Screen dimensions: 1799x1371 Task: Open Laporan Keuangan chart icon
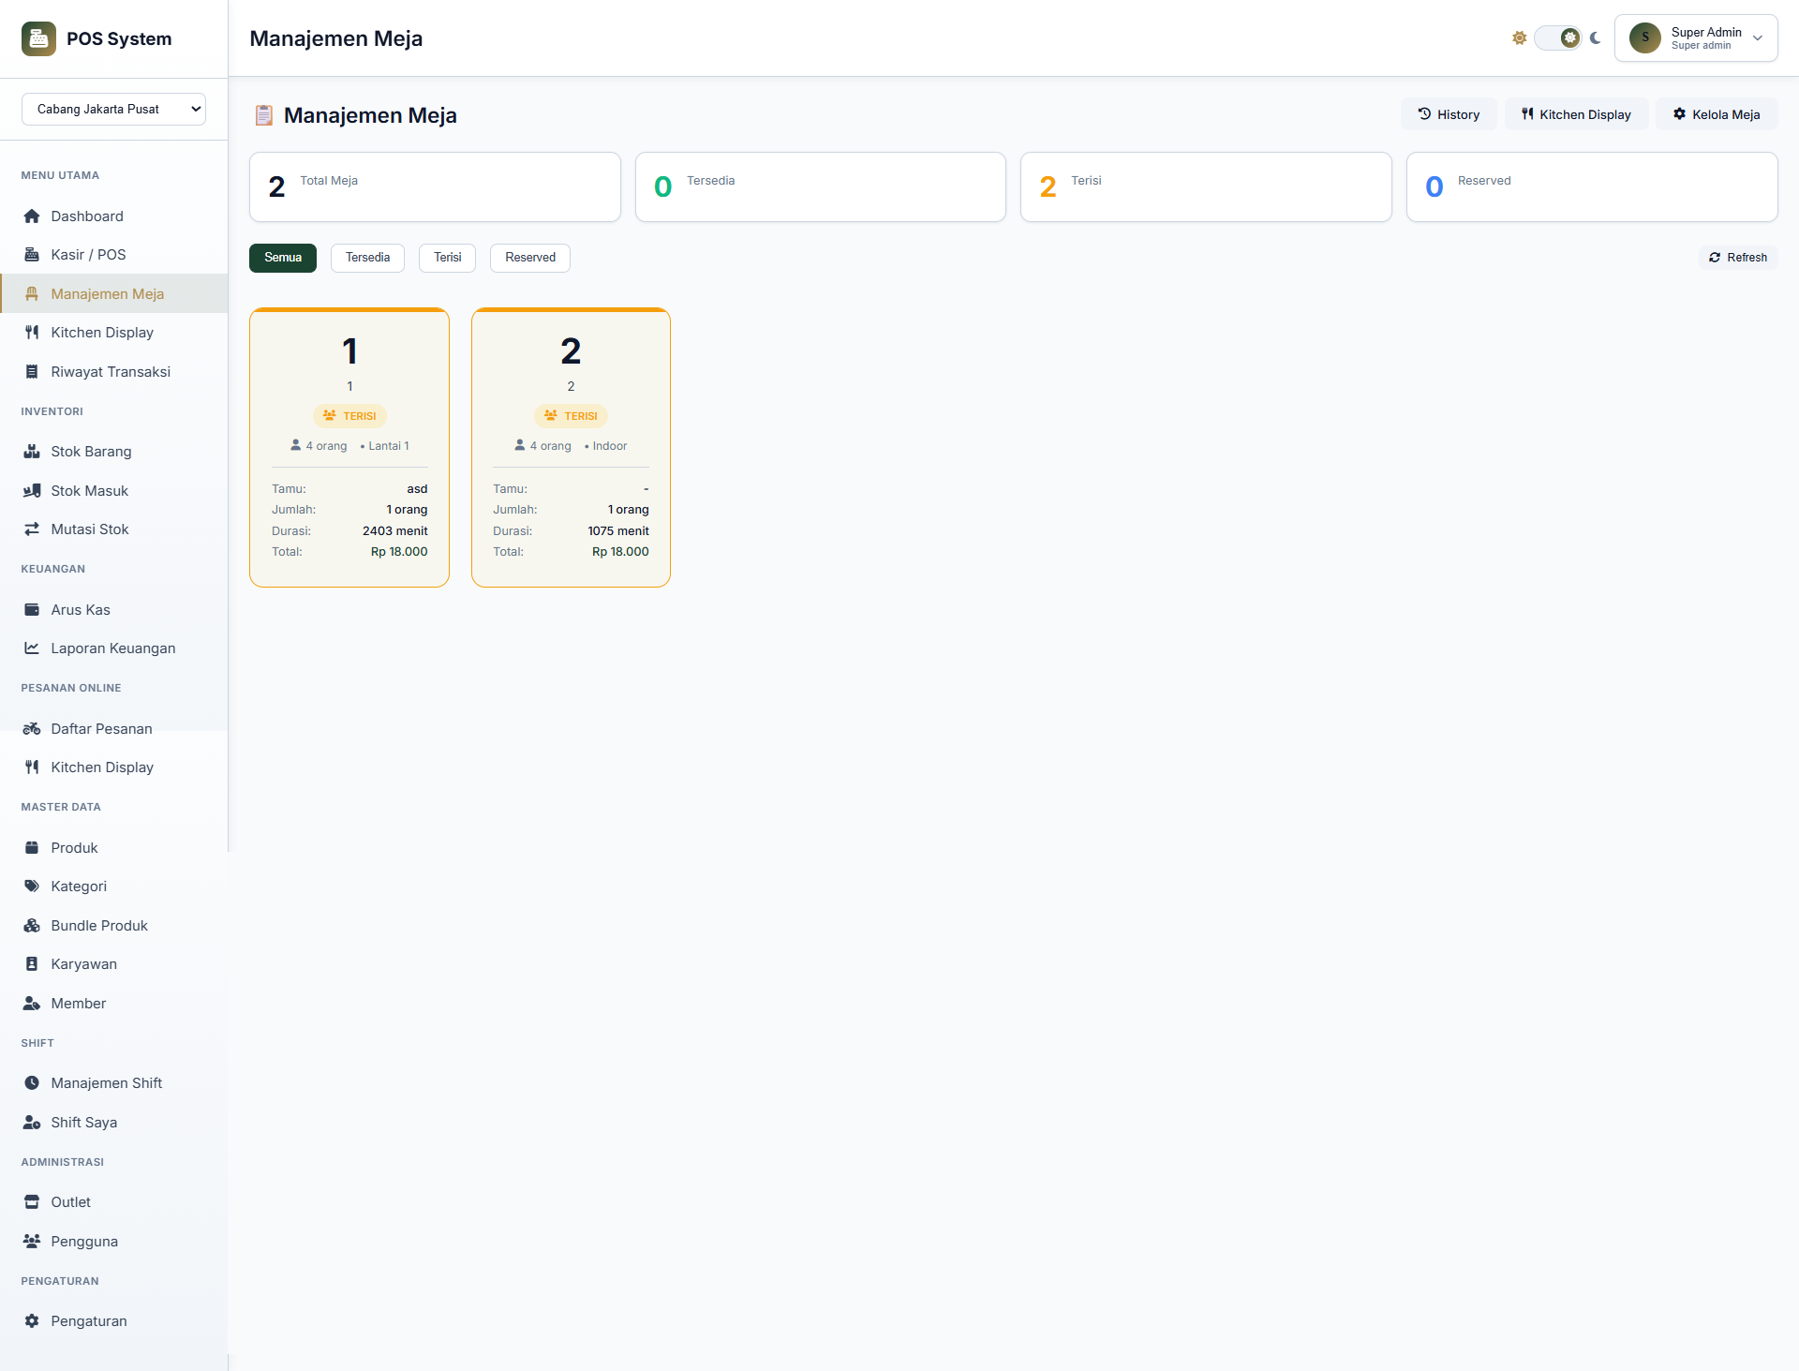coord(32,648)
